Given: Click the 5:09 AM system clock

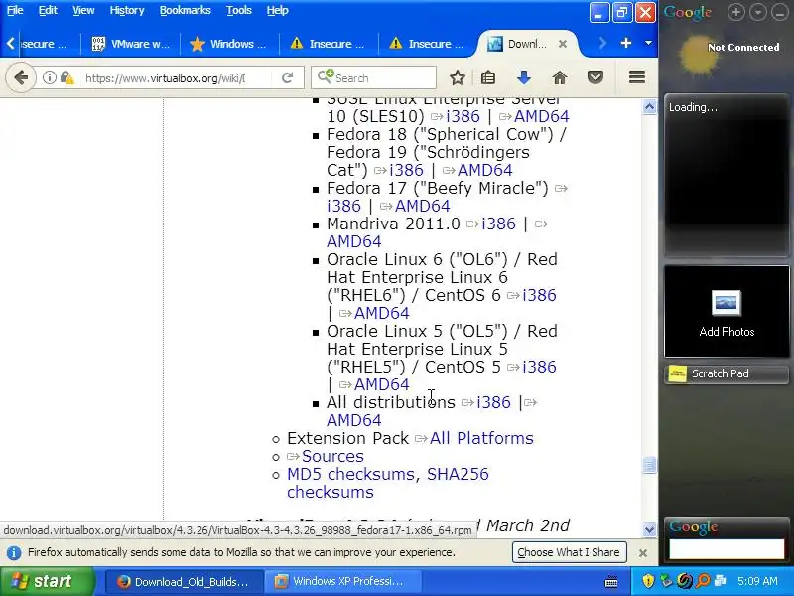Looking at the screenshot, I should [757, 581].
